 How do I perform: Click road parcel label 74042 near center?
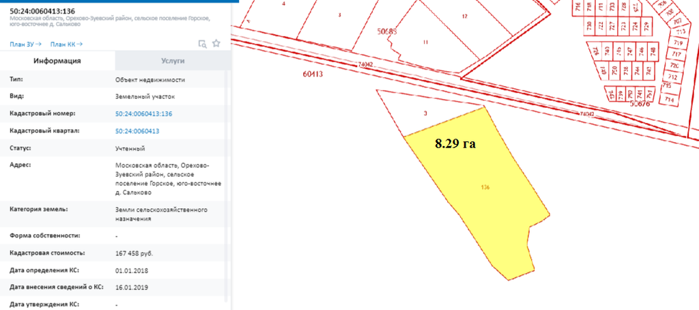click(x=365, y=65)
